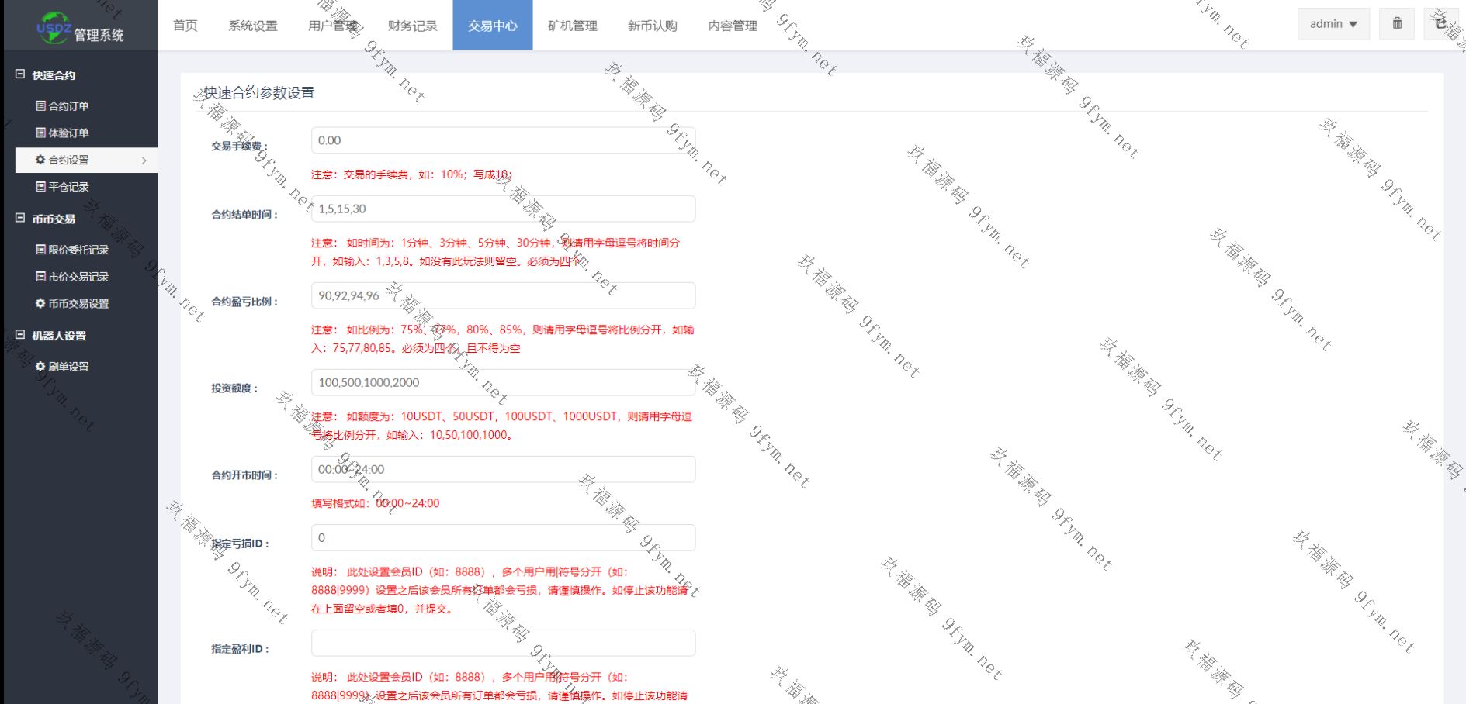Click the 指定亏损ID input field
Viewport: 1466px width, 704px height.
(504, 537)
